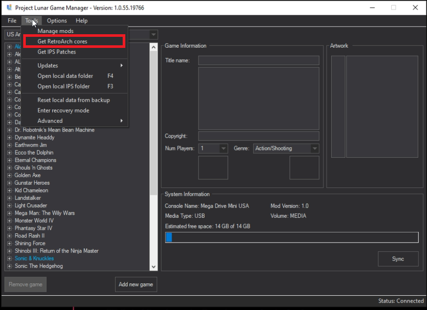Expand the Dr. Robotnik's Mean Bean Machine node
This screenshot has width=427, height=310.
pyautogui.click(x=9, y=130)
